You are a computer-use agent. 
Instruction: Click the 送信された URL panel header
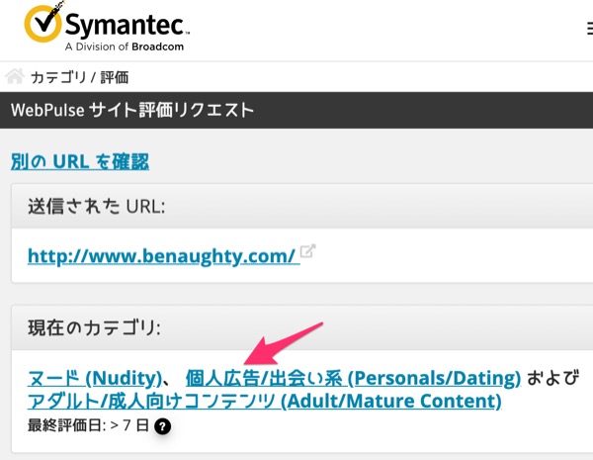302,207
